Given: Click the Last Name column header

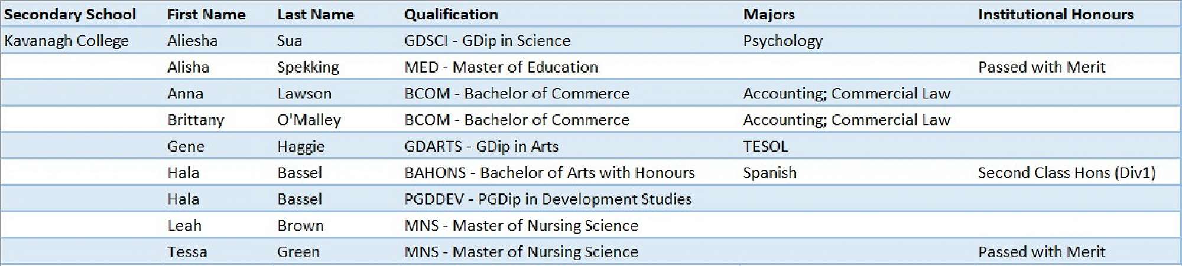Looking at the screenshot, I should (316, 14).
